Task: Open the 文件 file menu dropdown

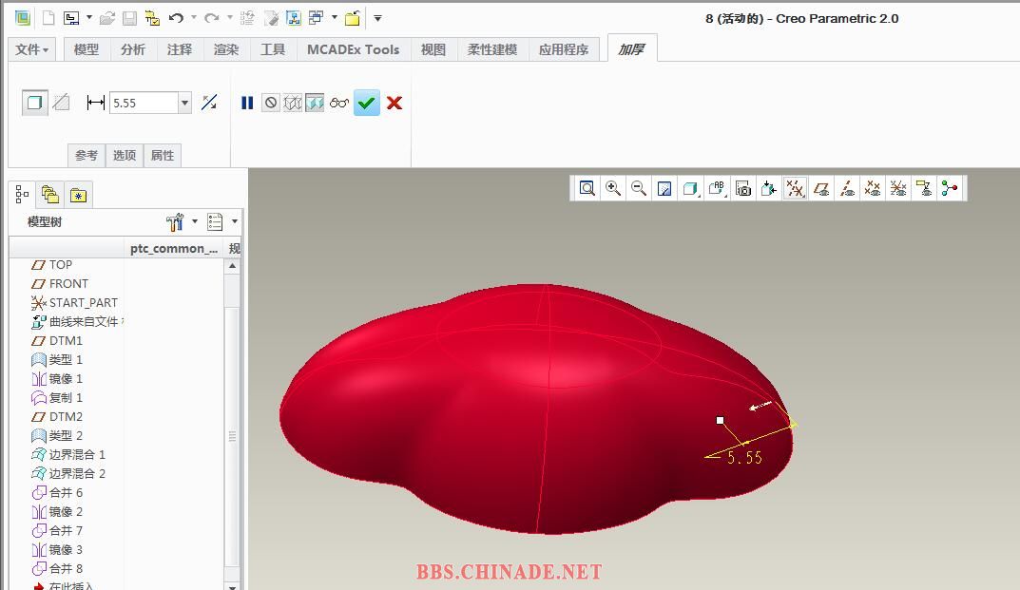Action: click(32, 49)
